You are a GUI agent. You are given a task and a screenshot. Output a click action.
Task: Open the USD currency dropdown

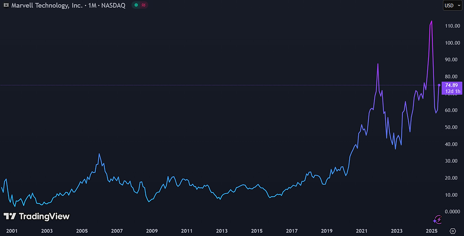click(x=453, y=5)
